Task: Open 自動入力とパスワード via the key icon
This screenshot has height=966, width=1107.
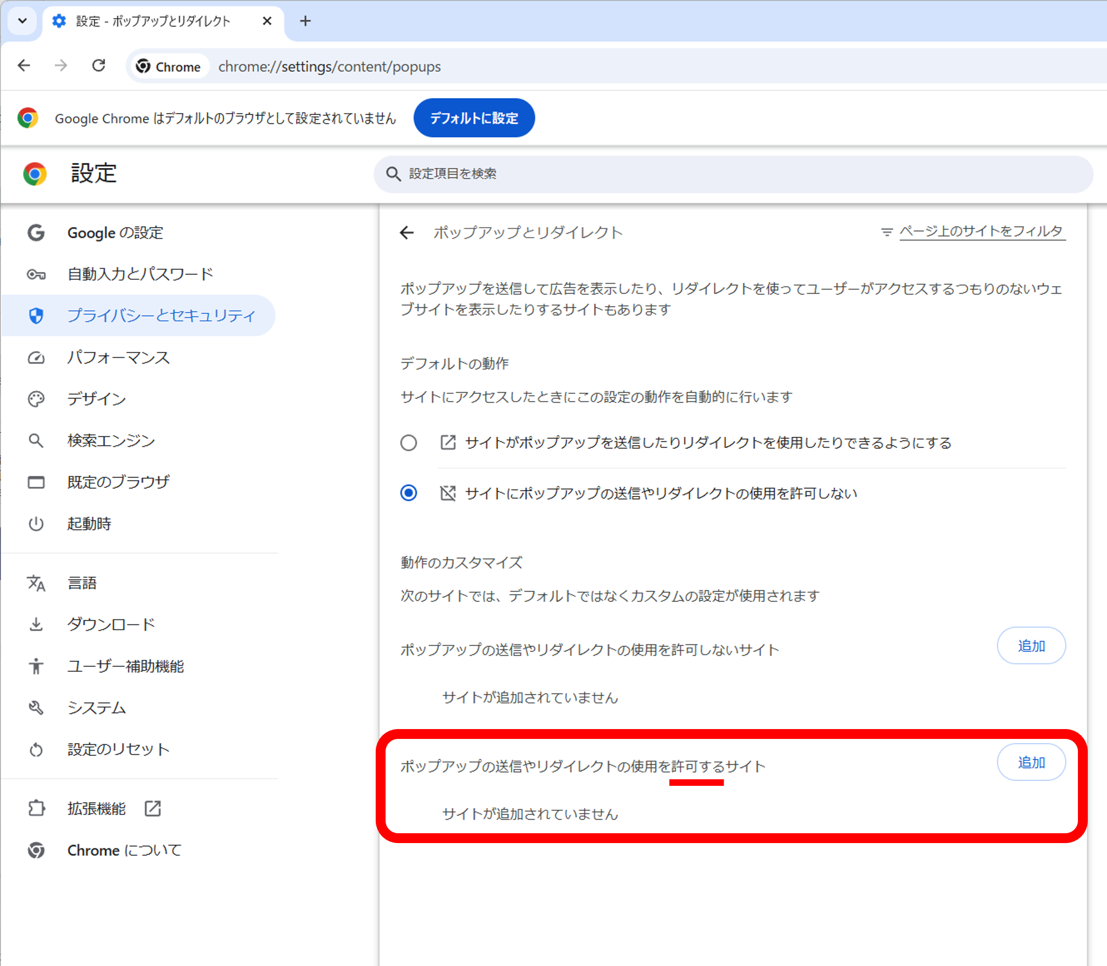Action: (36, 274)
